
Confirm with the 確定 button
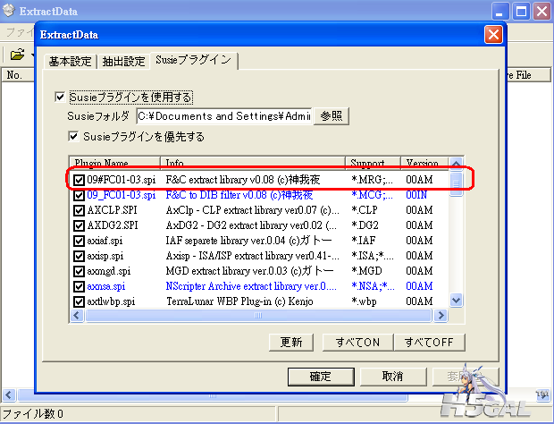(320, 376)
